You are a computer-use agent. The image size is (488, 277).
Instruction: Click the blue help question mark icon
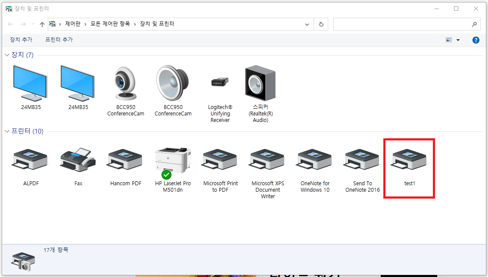(476, 40)
